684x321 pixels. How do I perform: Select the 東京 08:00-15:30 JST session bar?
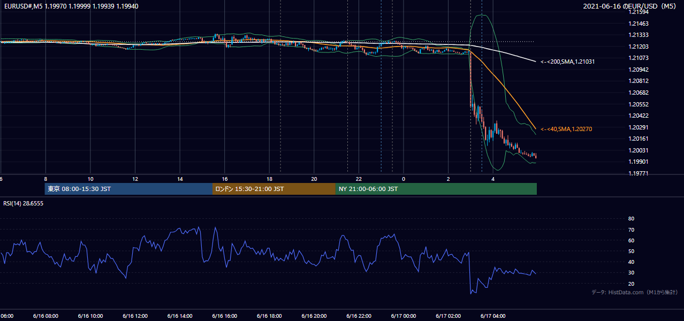(129, 189)
